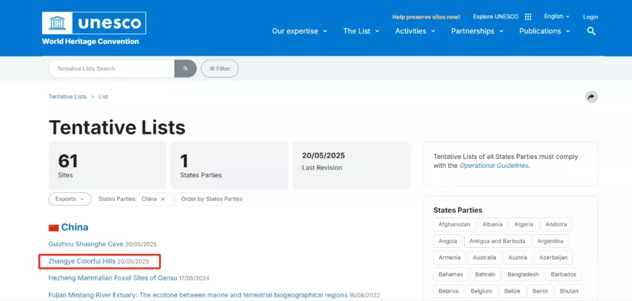Open the Publications menu
The width and height of the screenshot is (632, 301).
click(545, 31)
